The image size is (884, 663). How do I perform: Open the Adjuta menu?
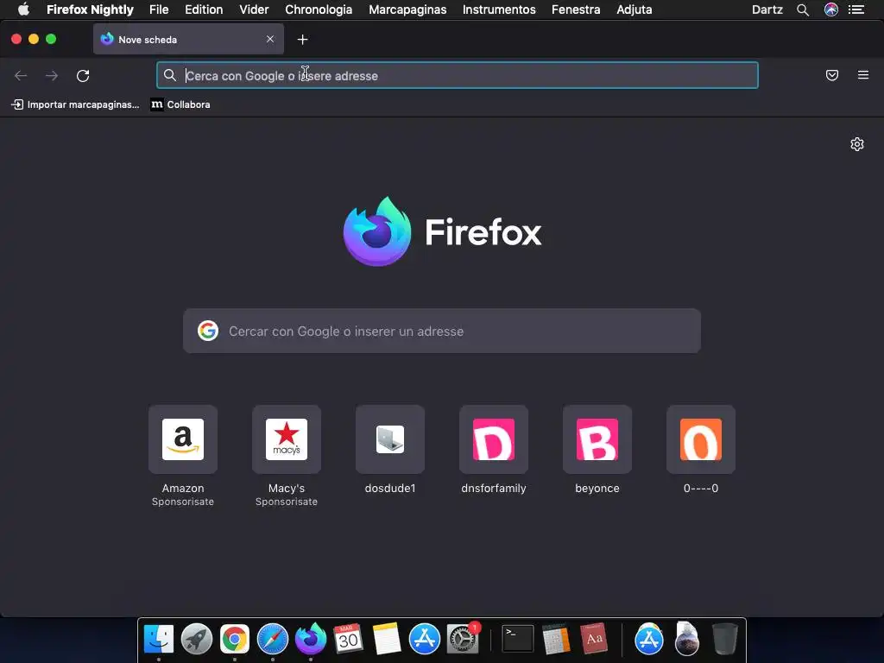[x=635, y=9]
